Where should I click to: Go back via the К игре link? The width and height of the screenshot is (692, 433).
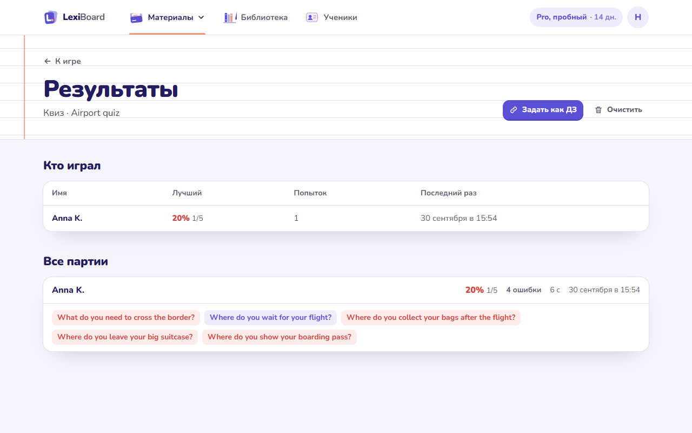pos(62,61)
